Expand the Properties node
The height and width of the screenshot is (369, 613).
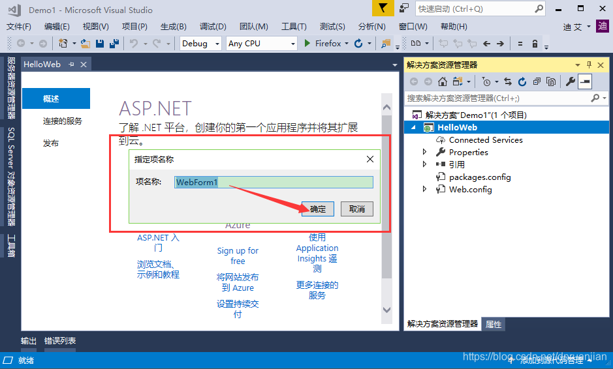(x=424, y=151)
